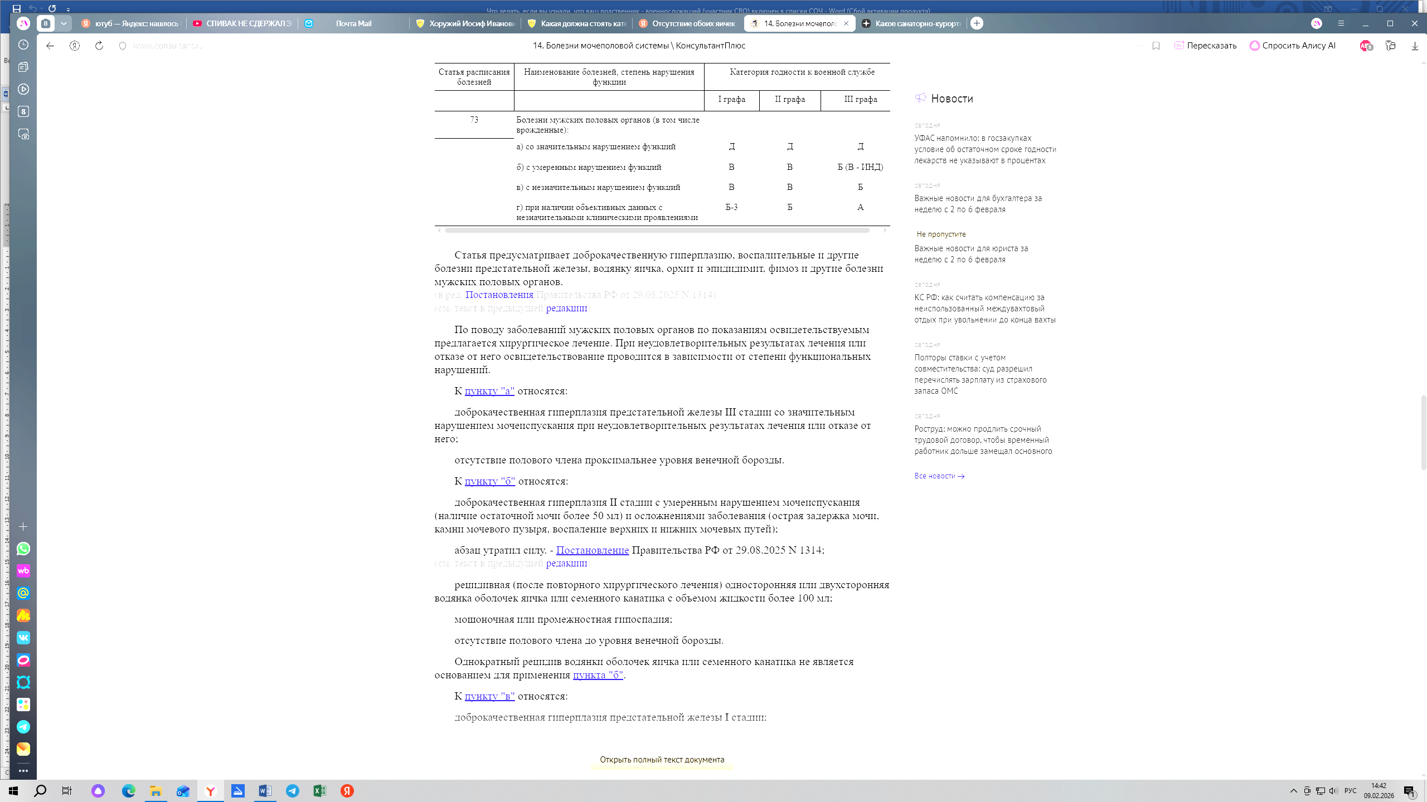Switch to the 'Отсутствие обоих яичек' tab
Image resolution: width=1427 pixels, height=802 pixels.
click(688, 23)
